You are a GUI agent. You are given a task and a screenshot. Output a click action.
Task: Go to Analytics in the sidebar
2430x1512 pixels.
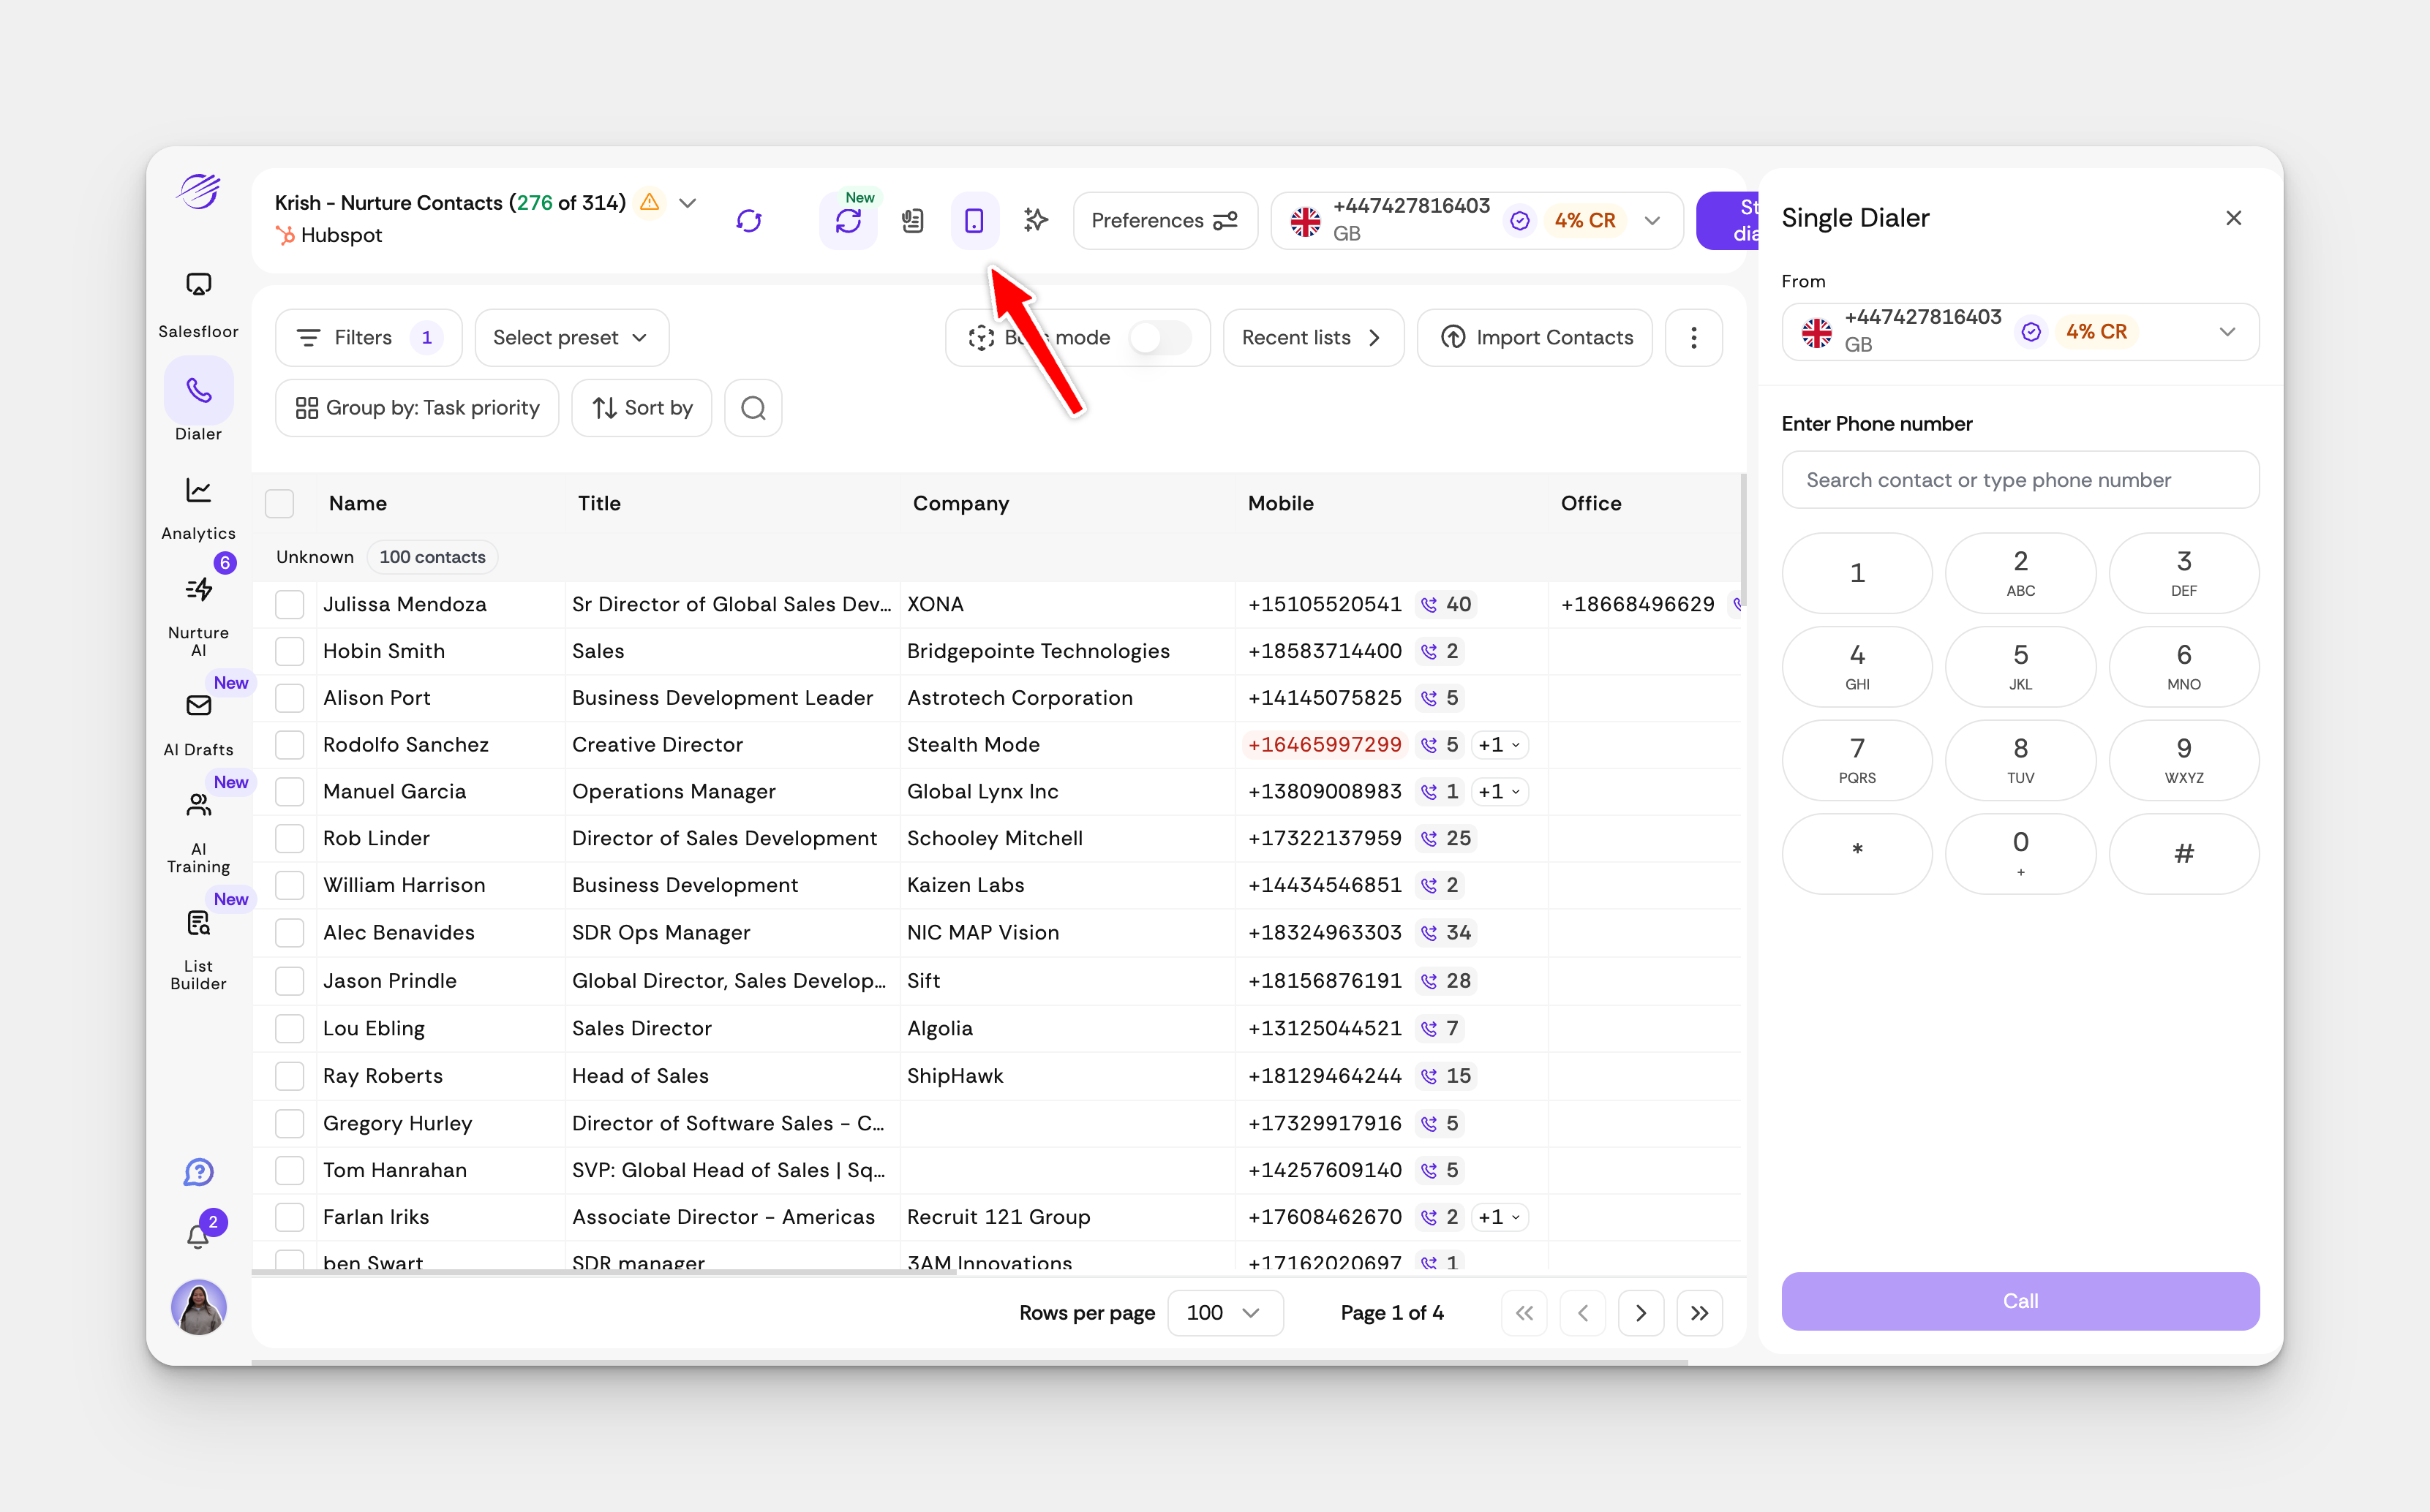tap(198, 507)
